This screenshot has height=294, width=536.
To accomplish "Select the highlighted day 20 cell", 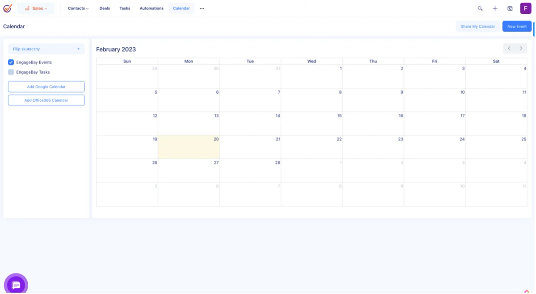I will (x=188, y=147).
